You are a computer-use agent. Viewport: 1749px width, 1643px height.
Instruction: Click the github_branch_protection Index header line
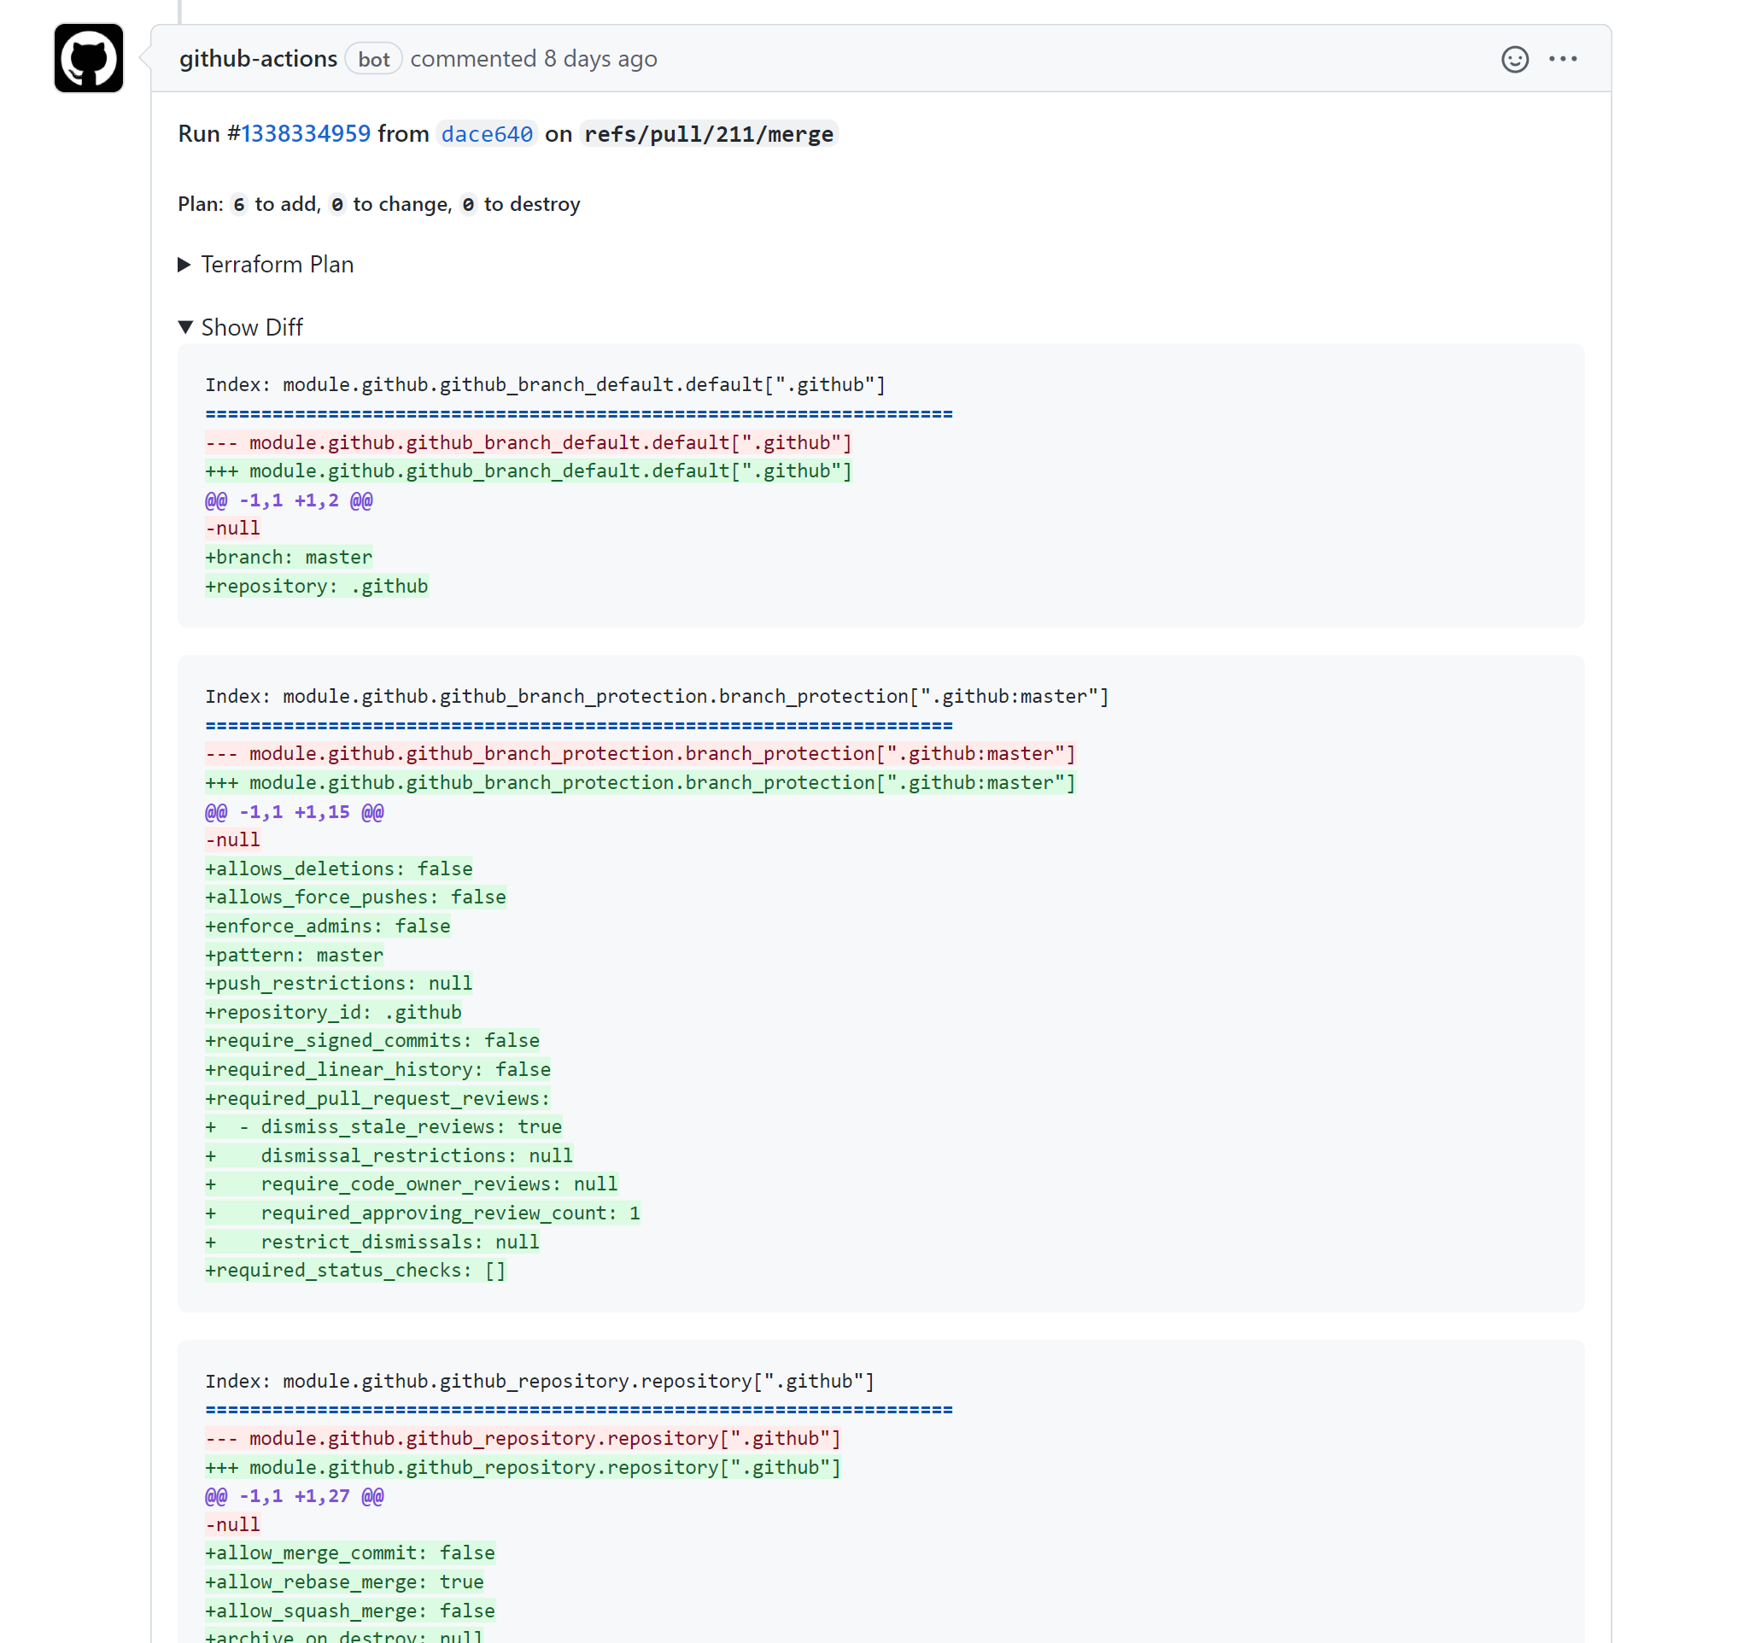(657, 696)
